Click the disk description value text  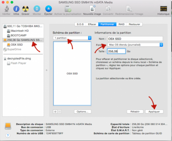pyautogui.click(x=69, y=124)
